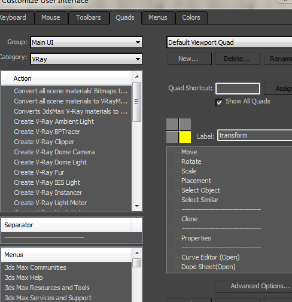Select 3ds Max Services and Support menu

pyautogui.click(x=48, y=298)
